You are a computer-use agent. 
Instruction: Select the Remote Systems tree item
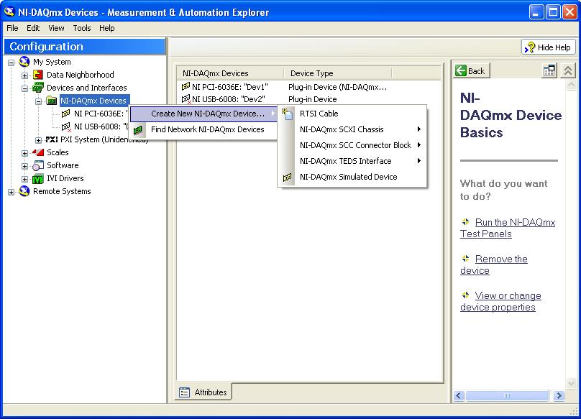[62, 191]
